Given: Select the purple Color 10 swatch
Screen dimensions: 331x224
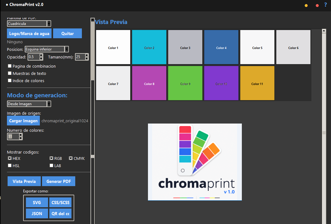Looking at the screenshot, I should (221, 83).
